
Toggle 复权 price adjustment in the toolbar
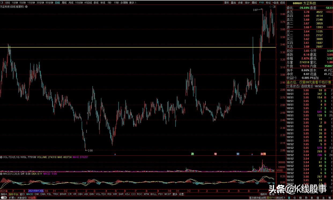click(x=227, y=2)
